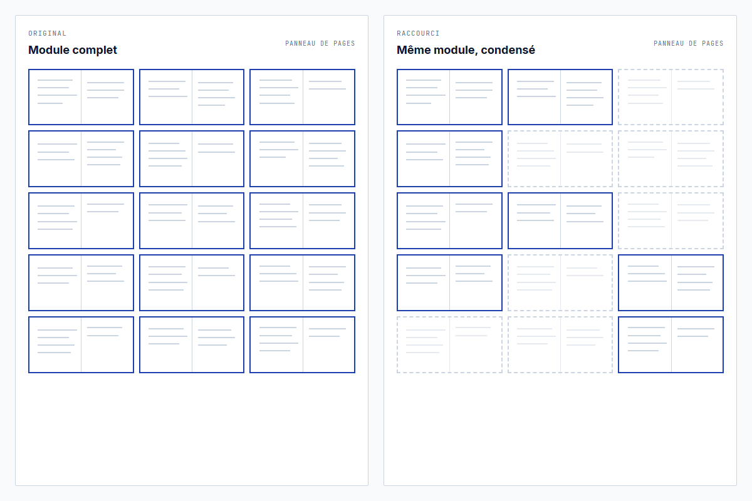The width and height of the screenshot is (752, 501).
Task: Select the final solid spread of the condensed module
Action: tap(670, 344)
